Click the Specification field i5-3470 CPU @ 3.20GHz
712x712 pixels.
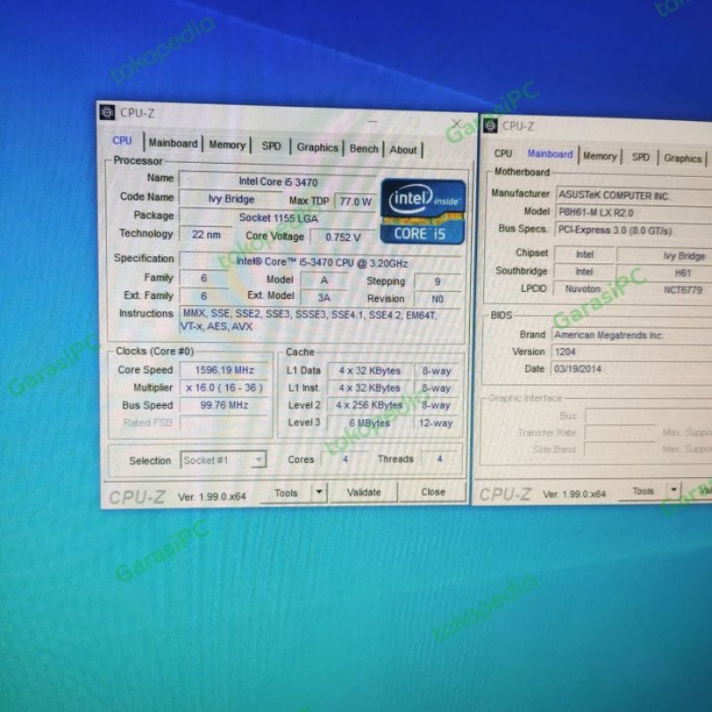pyautogui.click(x=321, y=262)
